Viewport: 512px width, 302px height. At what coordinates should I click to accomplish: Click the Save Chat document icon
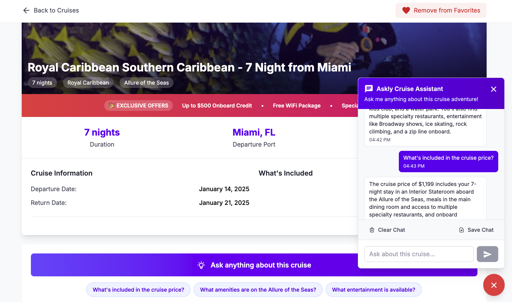pos(462,230)
